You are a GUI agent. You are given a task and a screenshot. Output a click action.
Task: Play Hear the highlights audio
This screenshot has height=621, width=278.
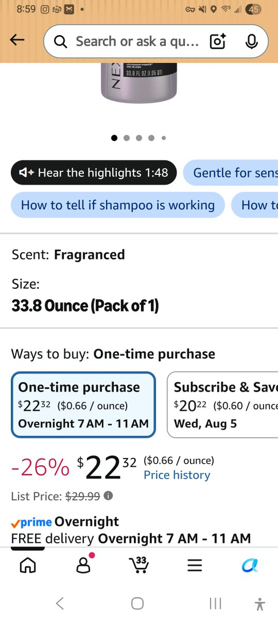[x=94, y=173]
